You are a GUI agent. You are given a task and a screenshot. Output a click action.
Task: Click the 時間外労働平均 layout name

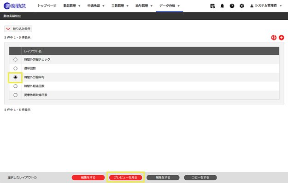coord(34,77)
